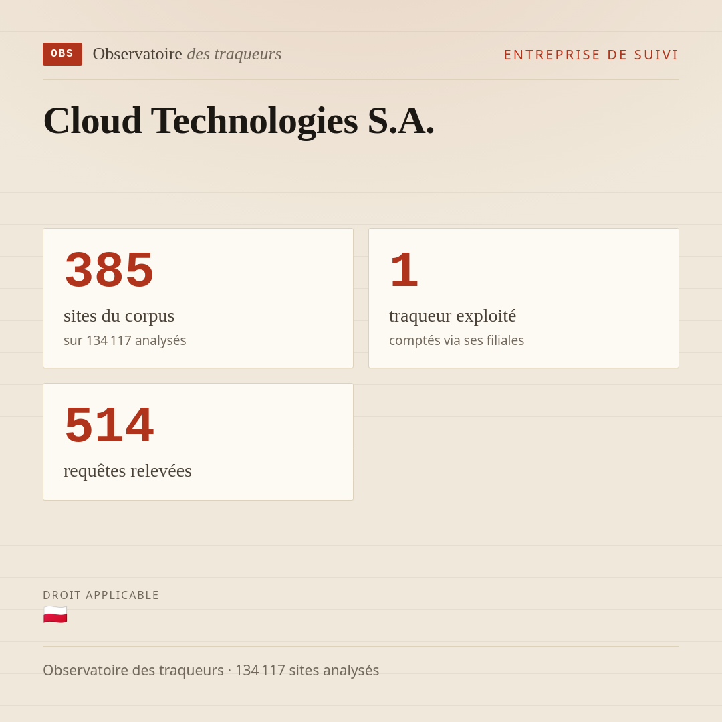Screen dimensions: 722x722
Task: Select the footer 134 117 sites analysés text
Action: pos(307,670)
